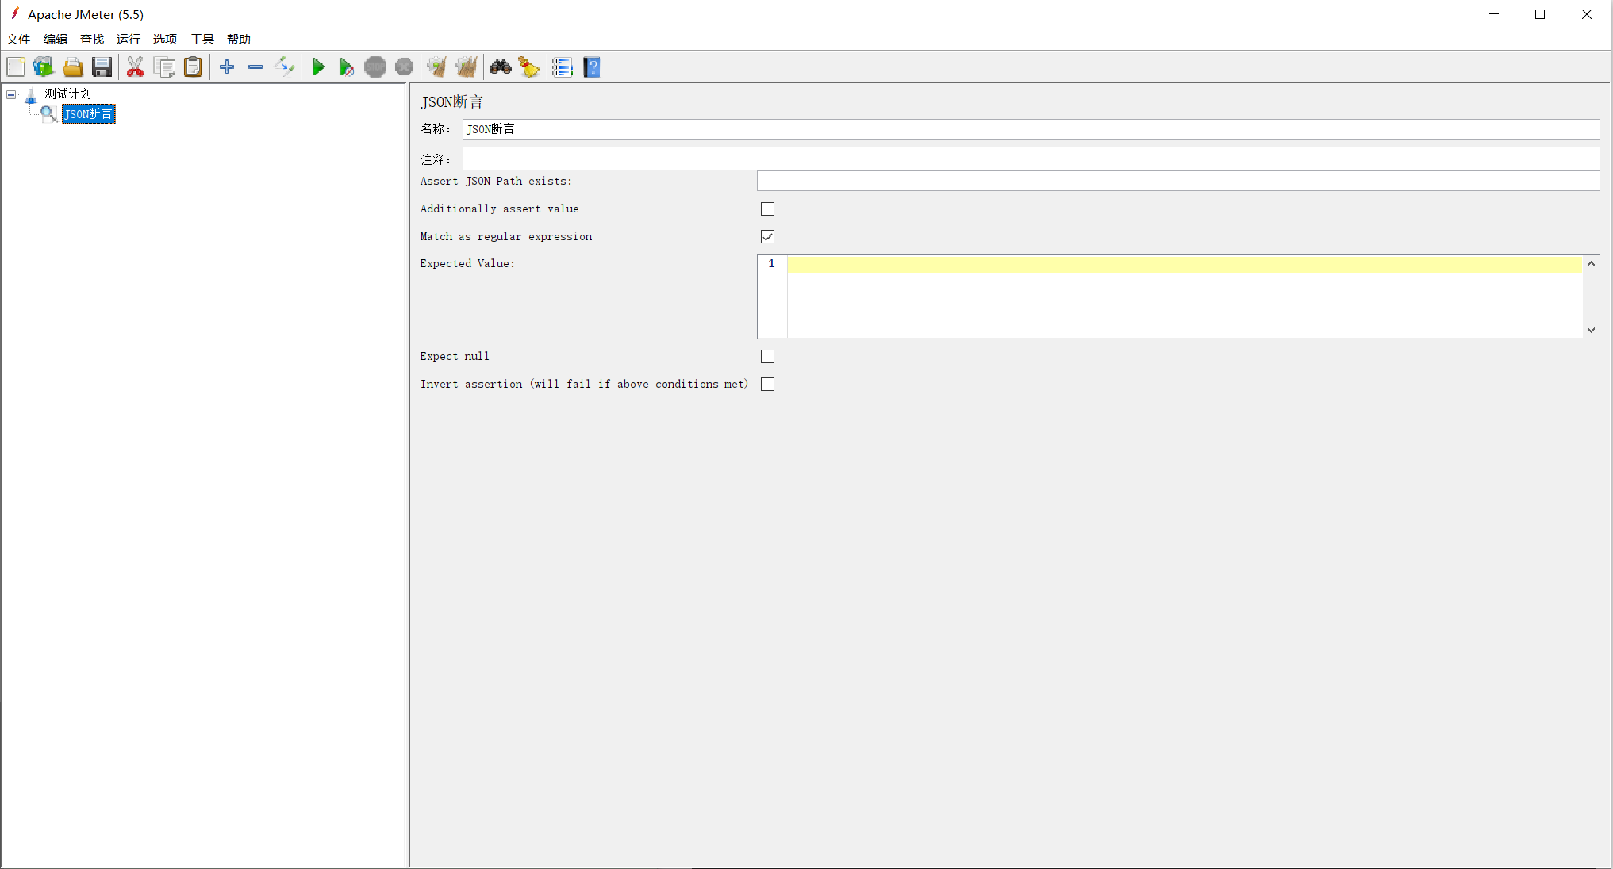Tick the Expect null checkbox
The height and width of the screenshot is (869, 1613).
tap(767, 357)
